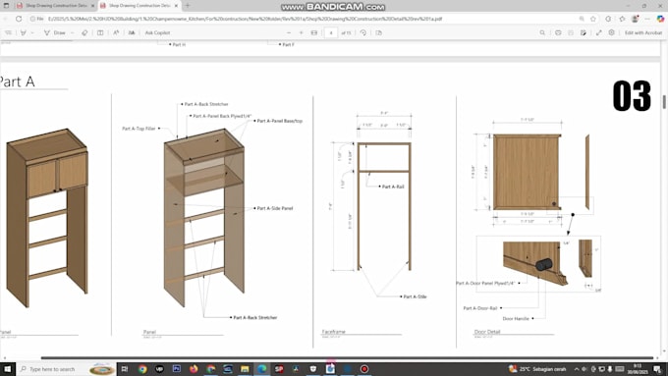Image resolution: width=668 pixels, height=376 pixels.
Task: Click the Part A-Door Rail label
Action: (480, 308)
